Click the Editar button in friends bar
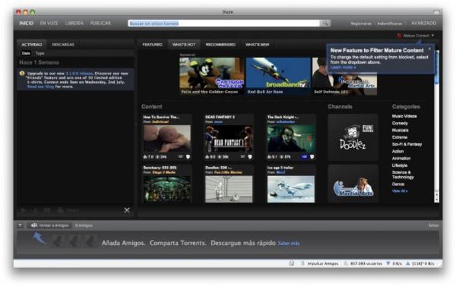Viewport: 456px width, 286px height. pyautogui.click(x=434, y=225)
